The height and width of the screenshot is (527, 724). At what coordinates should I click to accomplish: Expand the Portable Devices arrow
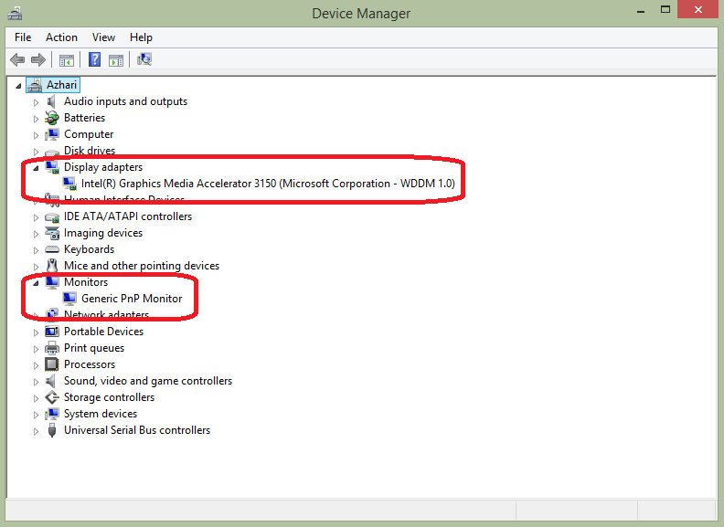(36, 332)
